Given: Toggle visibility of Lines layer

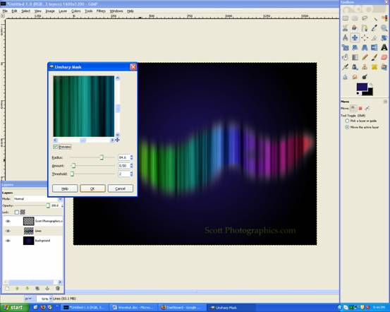Looking at the screenshot, I should tap(8, 231).
